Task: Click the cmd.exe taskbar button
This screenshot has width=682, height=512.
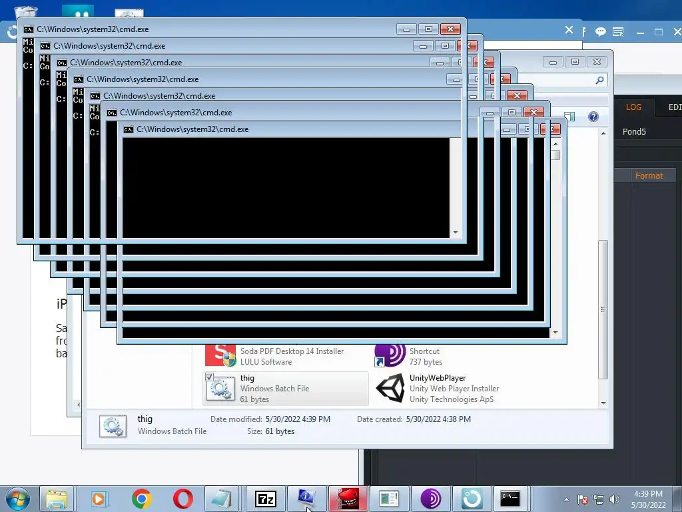Action: 511,499
